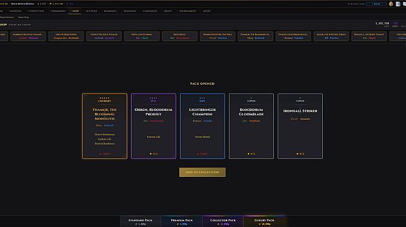Click the sell value on Ironhall Striker card
Viewport: 406px width, 227px height.
pos(300,154)
